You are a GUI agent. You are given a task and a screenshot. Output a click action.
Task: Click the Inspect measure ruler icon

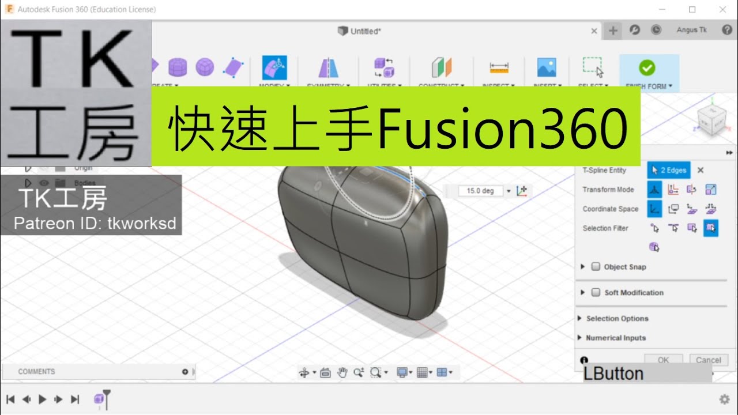click(x=499, y=67)
